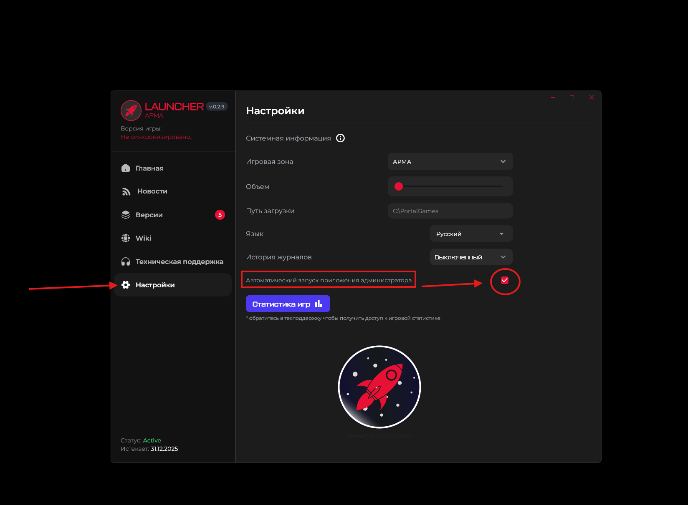Screen dimensions: 688x505
Task: Uncheck the auto-launch administrator checkbox
Action: (x=504, y=280)
